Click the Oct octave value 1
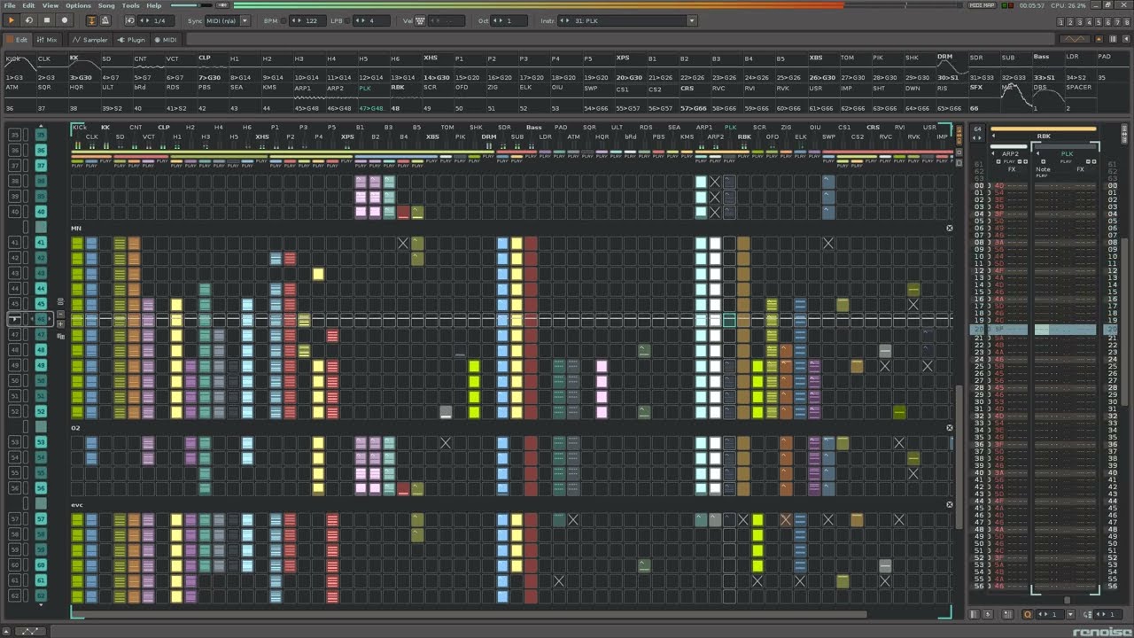The width and height of the screenshot is (1134, 638). click(510, 20)
